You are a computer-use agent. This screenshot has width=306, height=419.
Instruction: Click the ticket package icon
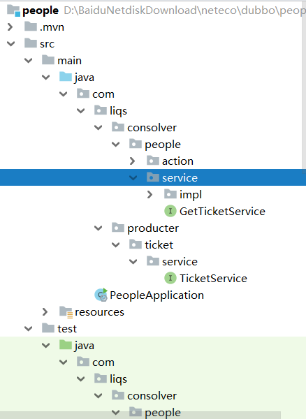136,244
